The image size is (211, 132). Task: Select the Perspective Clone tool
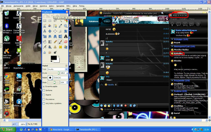coord(66,47)
